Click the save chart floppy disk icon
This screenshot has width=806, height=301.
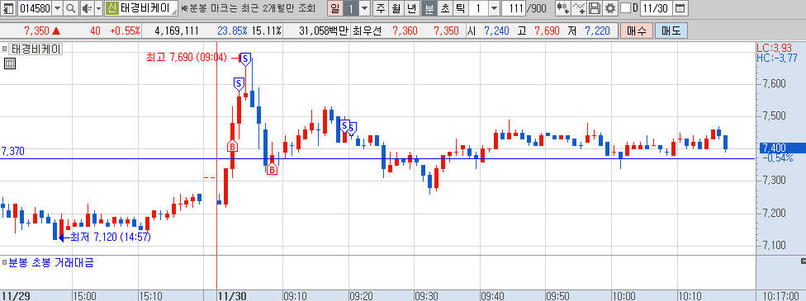point(595,8)
